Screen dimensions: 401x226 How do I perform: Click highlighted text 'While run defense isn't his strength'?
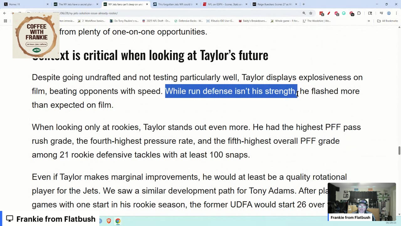click(231, 91)
